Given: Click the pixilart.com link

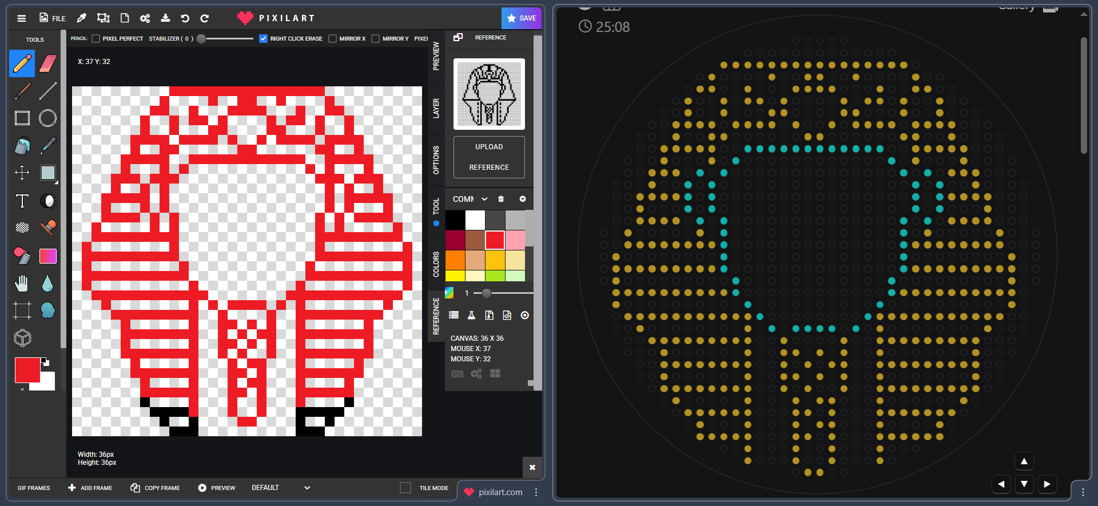Looking at the screenshot, I should [x=494, y=492].
